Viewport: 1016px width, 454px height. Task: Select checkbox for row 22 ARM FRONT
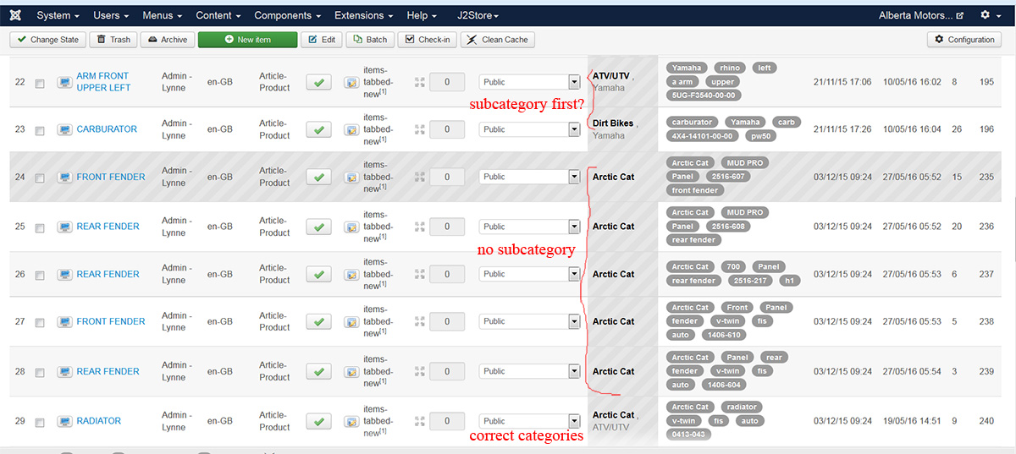tap(40, 83)
